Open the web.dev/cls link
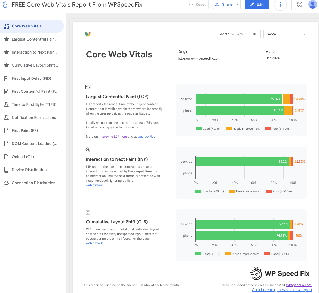This screenshot has width=319, height=293. (95, 243)
